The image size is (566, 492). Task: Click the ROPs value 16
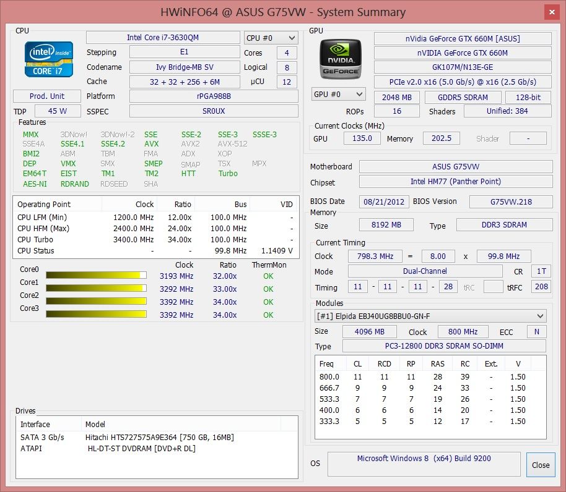click(397, 111)
